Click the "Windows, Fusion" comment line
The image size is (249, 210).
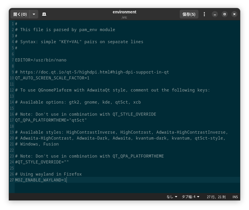click(37, 144)
